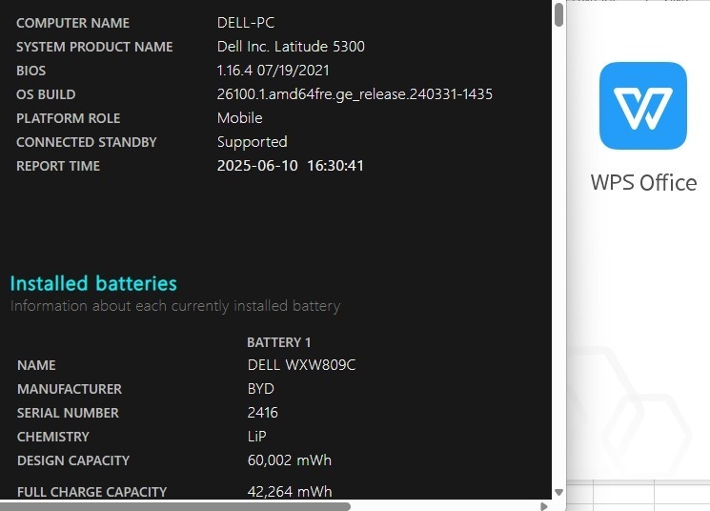
Task: Click the BIOS value '1.16.4 07/19/2021'
Action: [x=274, y=71]
